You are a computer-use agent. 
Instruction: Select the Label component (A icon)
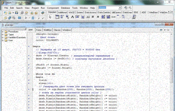(x=72, y=17)
